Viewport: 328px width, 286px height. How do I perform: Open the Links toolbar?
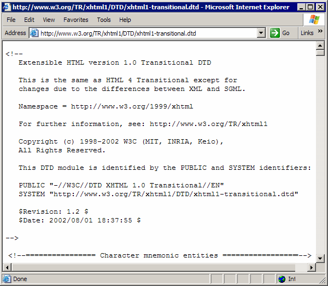[x=307, y=33]
